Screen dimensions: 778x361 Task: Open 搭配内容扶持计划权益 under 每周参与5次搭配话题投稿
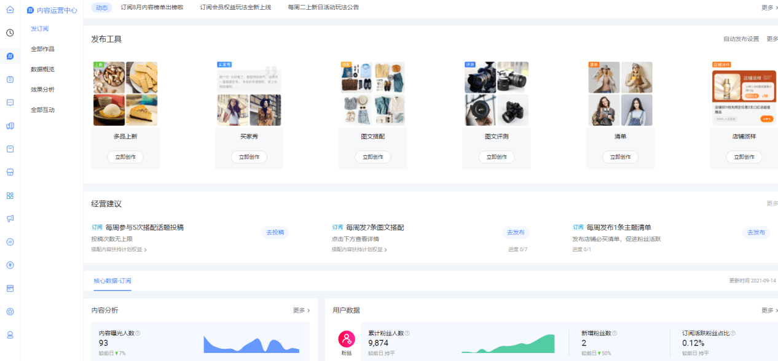119,250
